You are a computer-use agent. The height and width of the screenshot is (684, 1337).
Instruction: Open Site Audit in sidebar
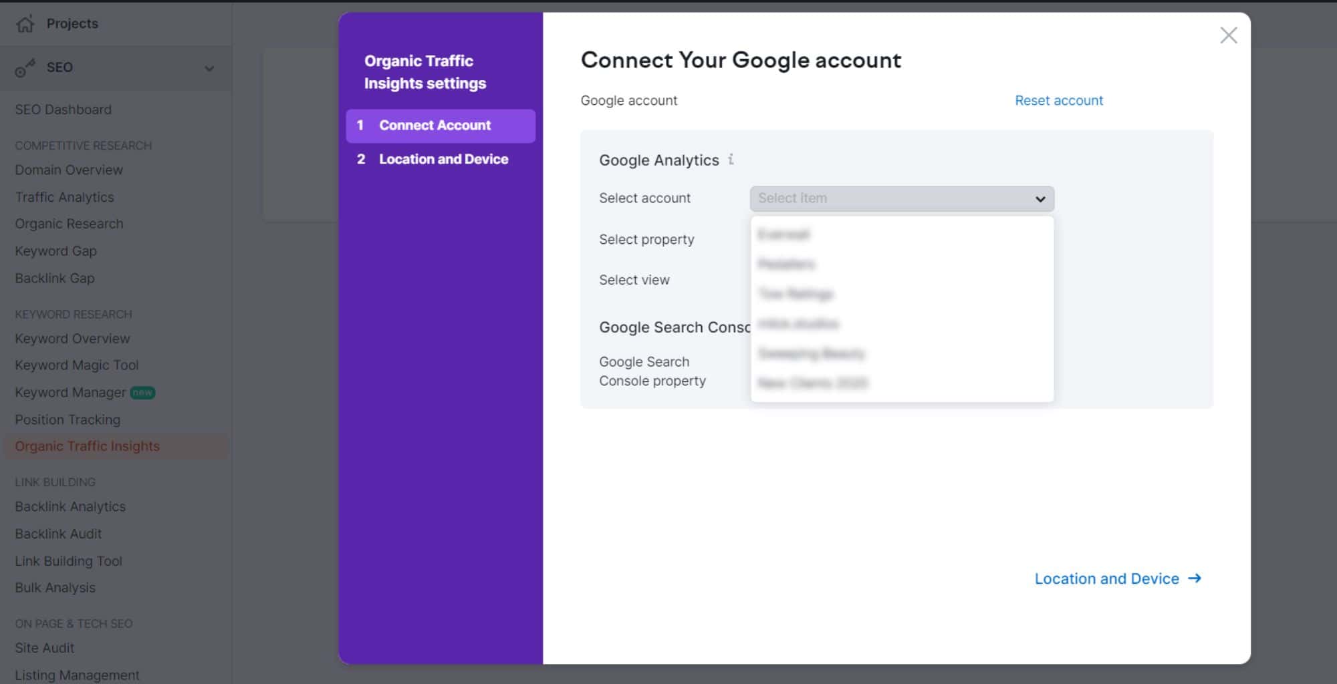tap(45, 648)
